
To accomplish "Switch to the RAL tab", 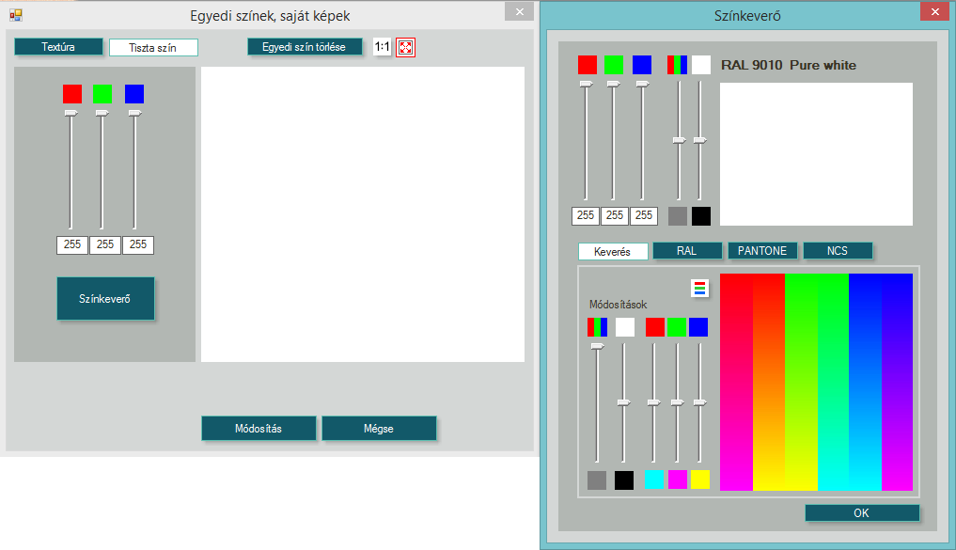I will 687,251.
